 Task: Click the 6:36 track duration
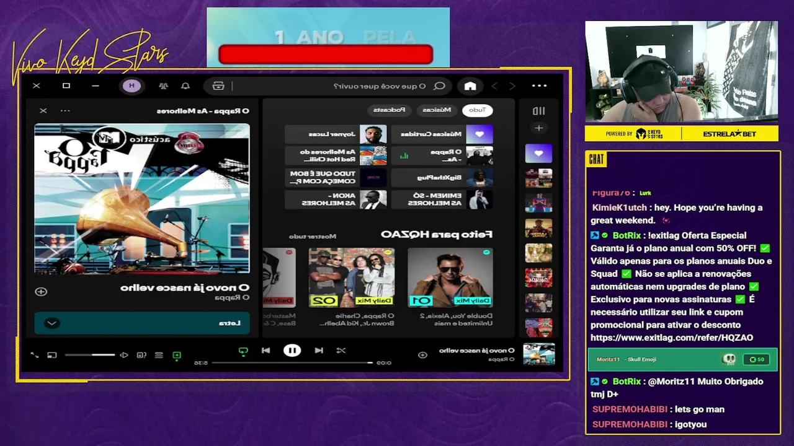[200, 363]
